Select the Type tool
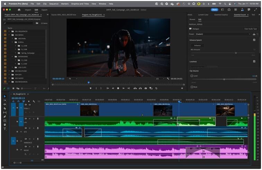This screenshot has height=170, width=262. [5, 129]
